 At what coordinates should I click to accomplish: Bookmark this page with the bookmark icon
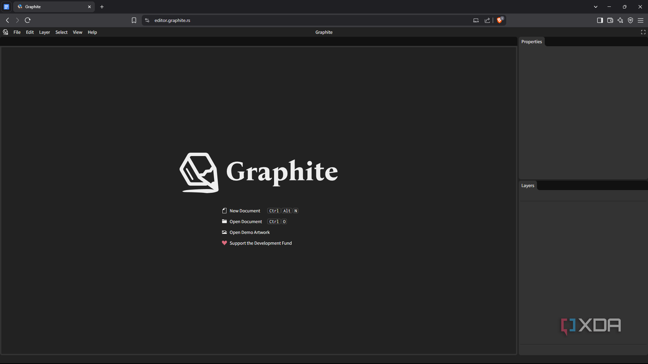[x=134, y=20]
